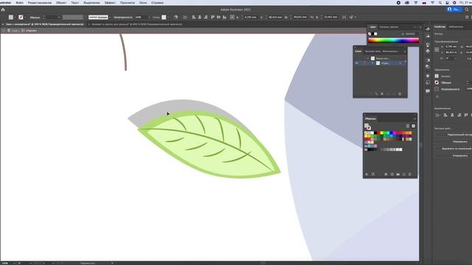Viewport: 472px width, 265px height.
Task: Click the vertical align top icon in control bar
Action: click(212, 17)
